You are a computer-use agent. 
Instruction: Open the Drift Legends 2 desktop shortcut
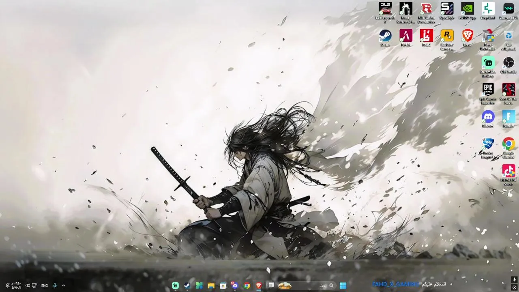385,13
